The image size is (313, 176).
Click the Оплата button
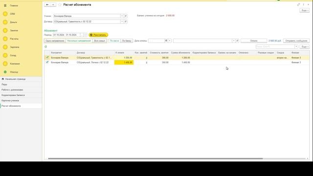coord(254,41)
